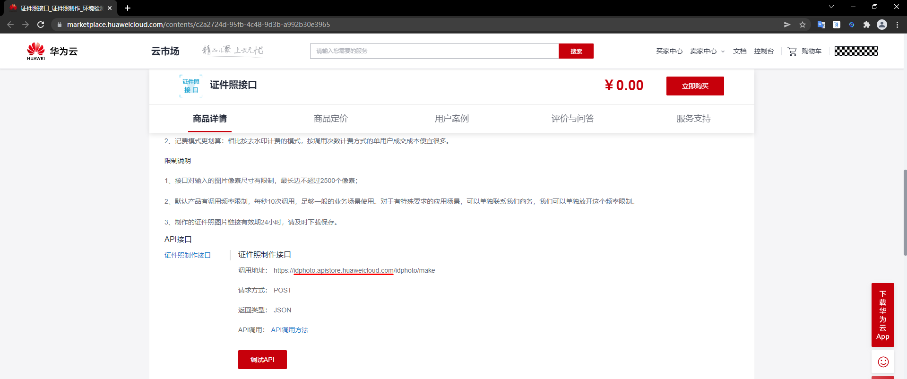Click the 下载华为云App banner

click(883, 315)
